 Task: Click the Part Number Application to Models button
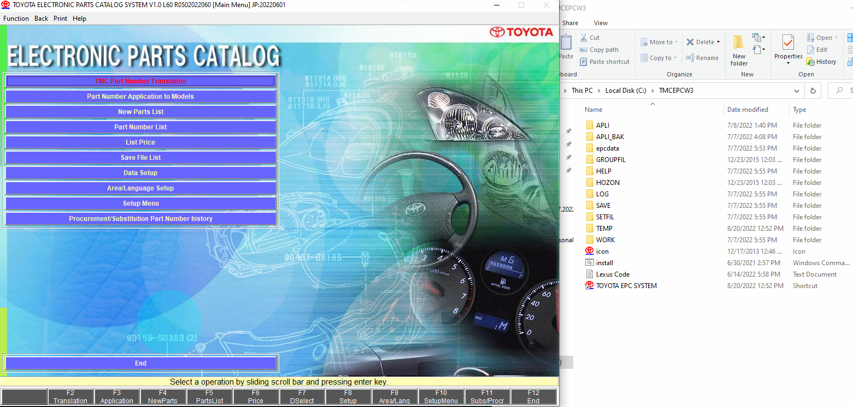[140, 97]
